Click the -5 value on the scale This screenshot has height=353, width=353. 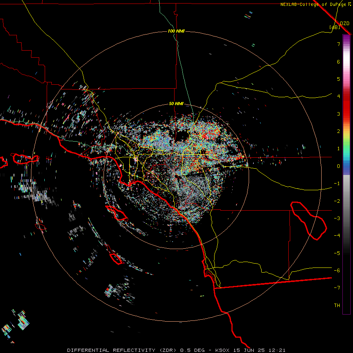point(337,253)
